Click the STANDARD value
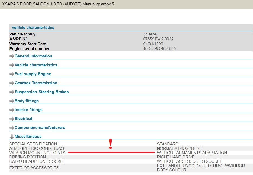Image resolution: width=253 pixels, height=175 pixels. [x=168, y=144]
